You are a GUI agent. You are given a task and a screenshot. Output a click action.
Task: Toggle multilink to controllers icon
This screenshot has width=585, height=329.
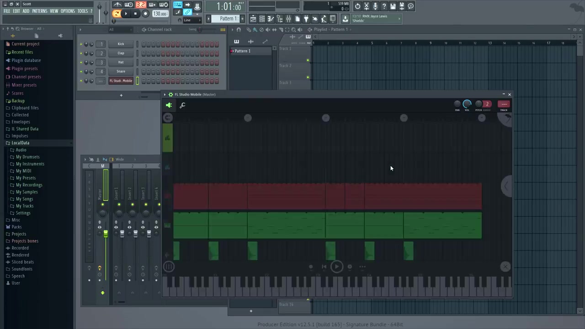click(187, 12)
